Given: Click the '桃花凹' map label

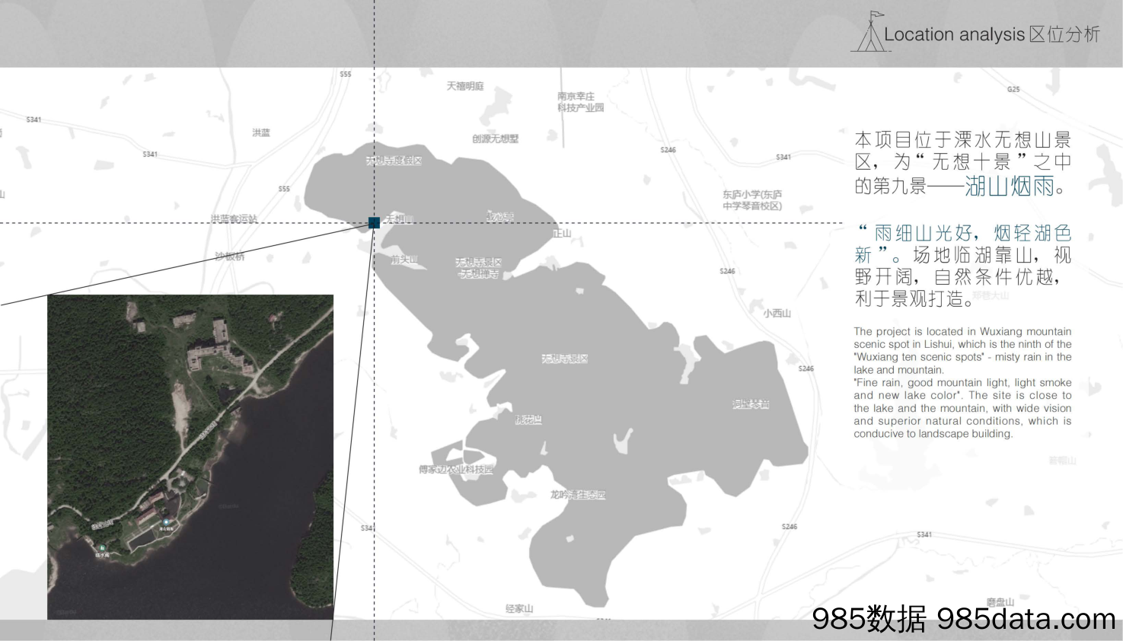Looking at the screenshot, I should [528, 419].
